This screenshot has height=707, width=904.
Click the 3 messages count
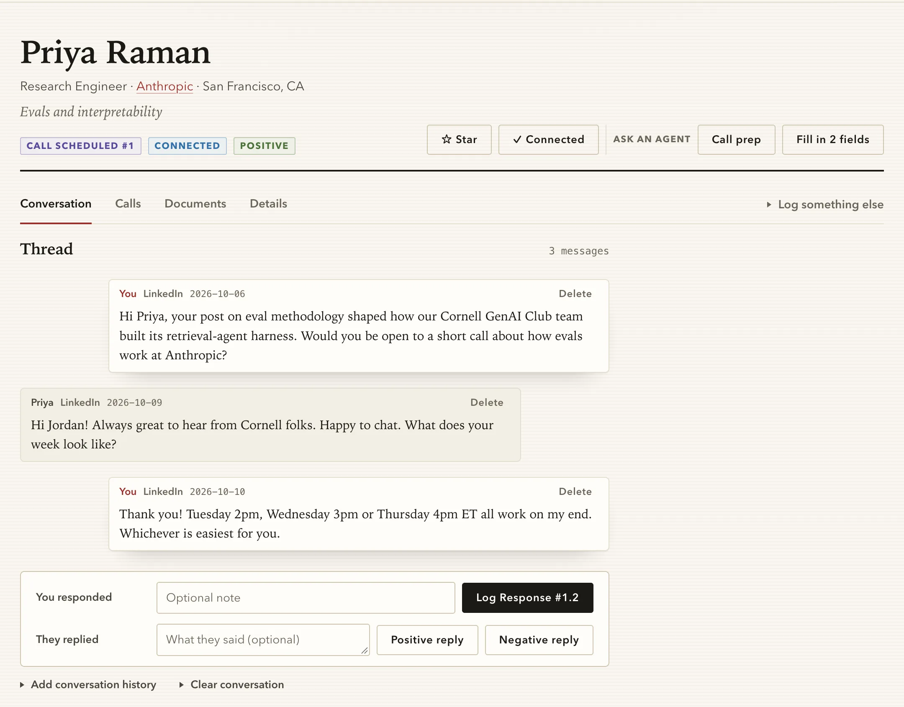[579, 251]
